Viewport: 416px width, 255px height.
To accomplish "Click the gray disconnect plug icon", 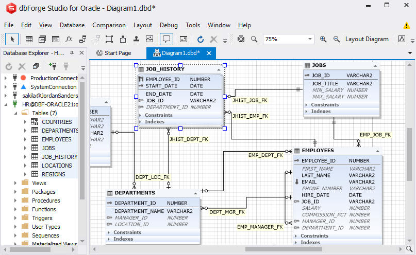I will pyautogui.click(x=66, y=66).
